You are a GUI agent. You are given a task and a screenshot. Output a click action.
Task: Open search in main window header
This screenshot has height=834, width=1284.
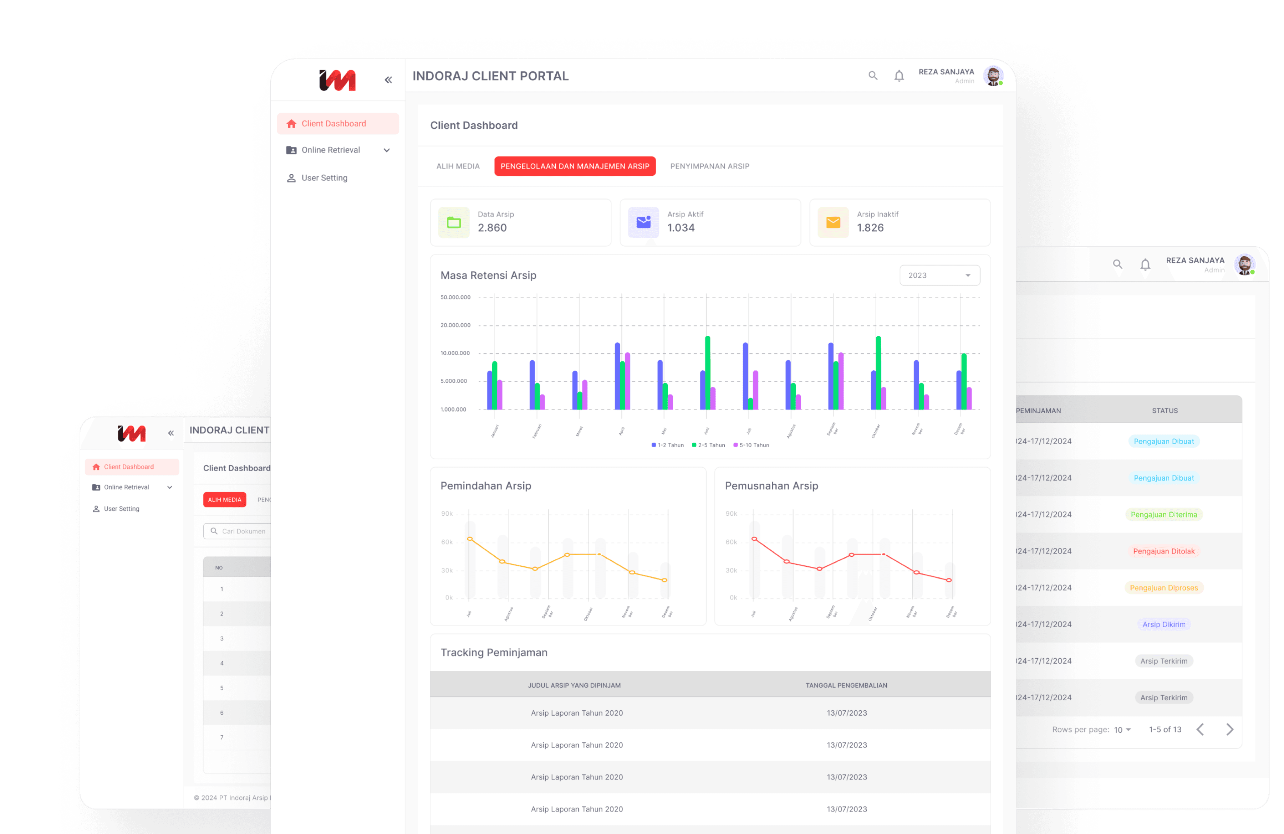[x=872, y=76]
